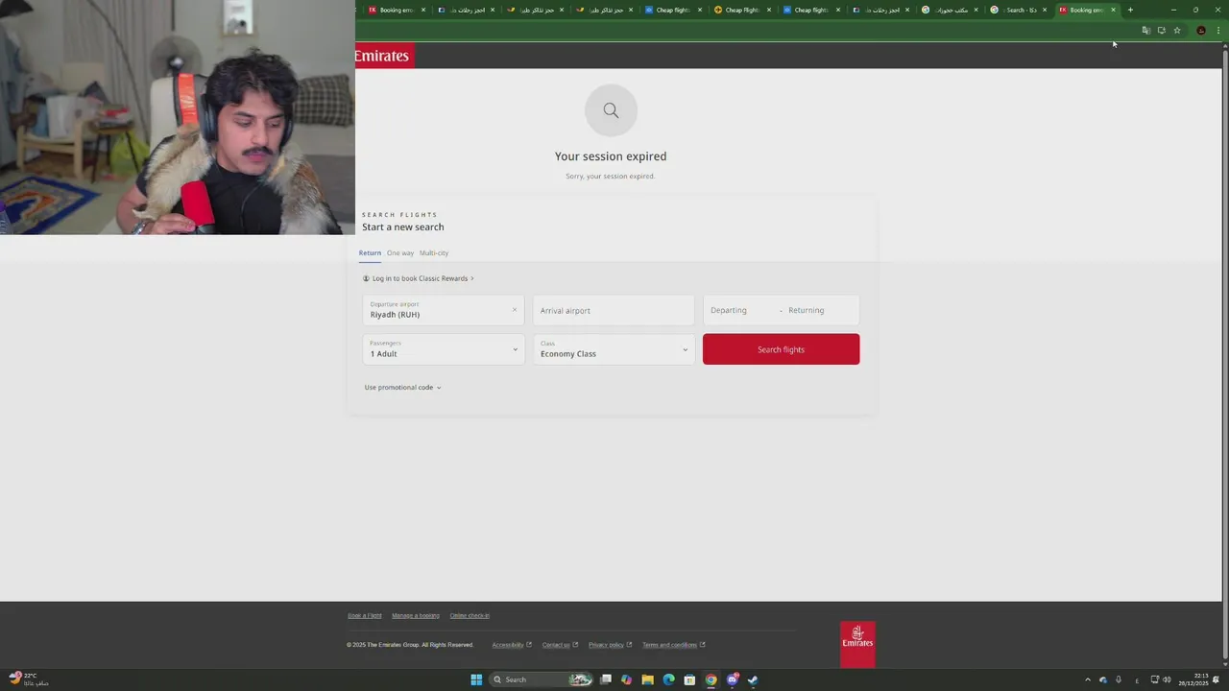Click the Emirates logo in the footer
1229x691 pixels.
tap(857, 645)
